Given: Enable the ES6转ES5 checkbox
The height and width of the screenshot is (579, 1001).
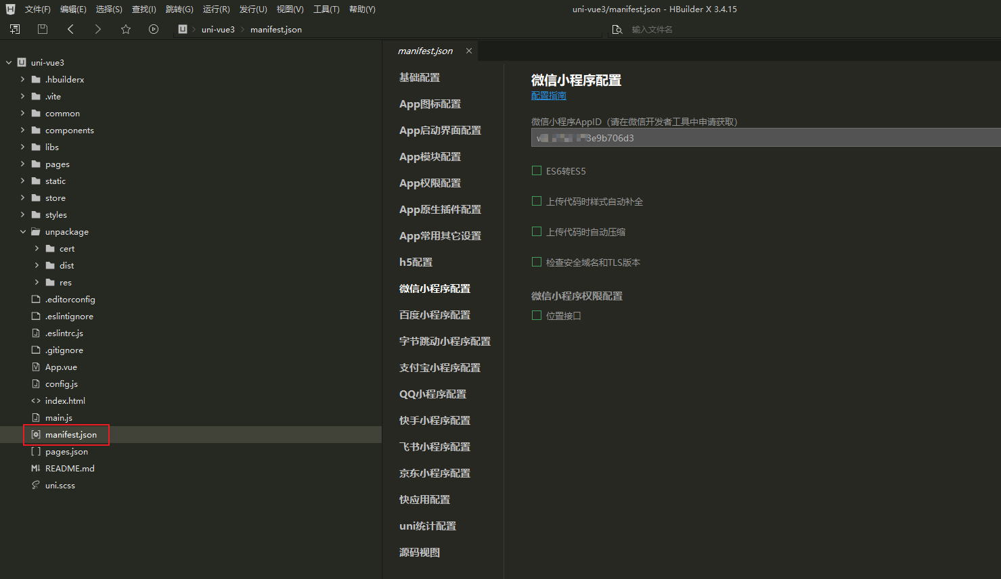Looking at the screenshot, I should coord(537,171).
